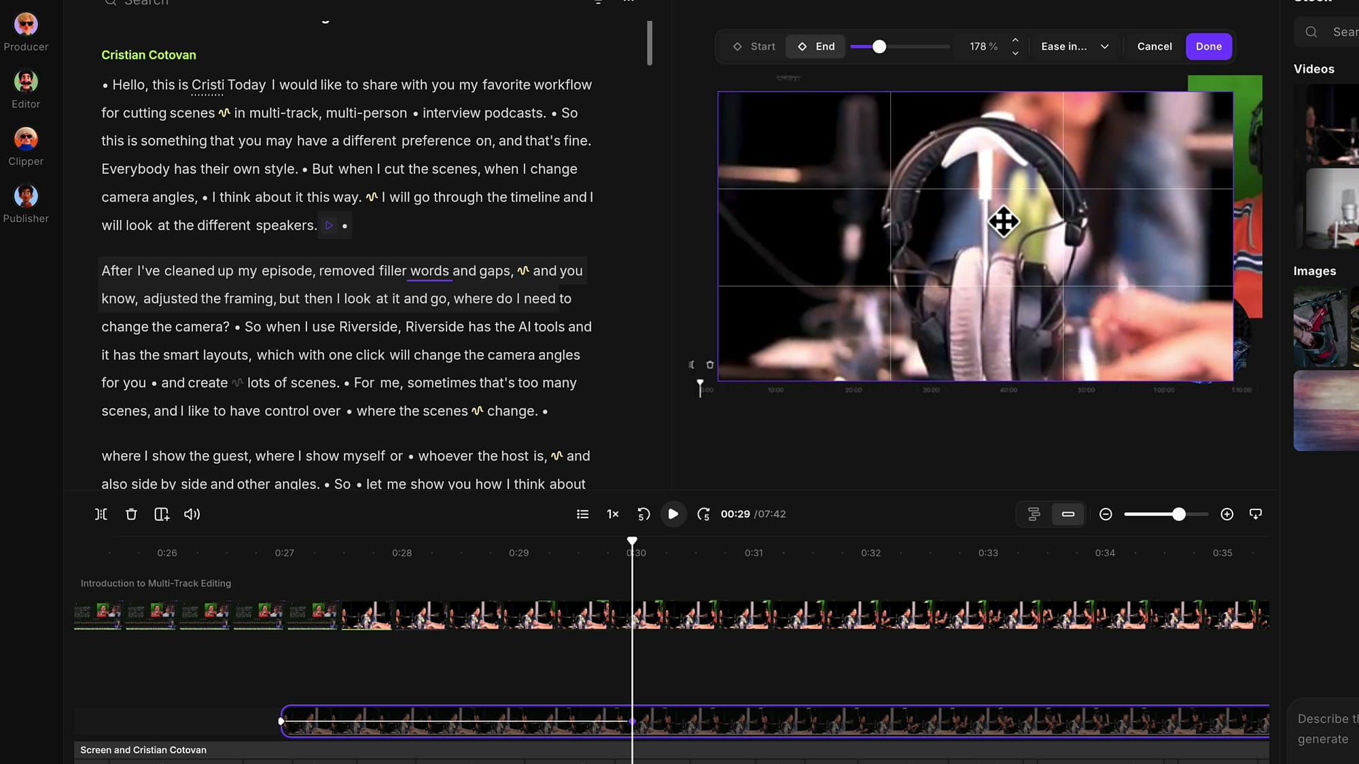The image size is (1359, 764).
Task: Click the 'Introduction to Multi-Track Editing' label
Action: (156, 583)
